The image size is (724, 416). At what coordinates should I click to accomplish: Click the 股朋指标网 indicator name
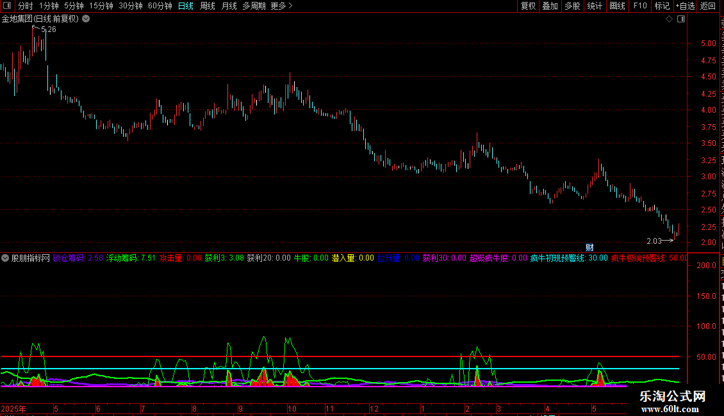31,259
